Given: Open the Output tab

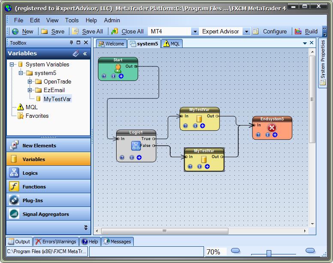Looking at the screenshot, I should point(19,242).
